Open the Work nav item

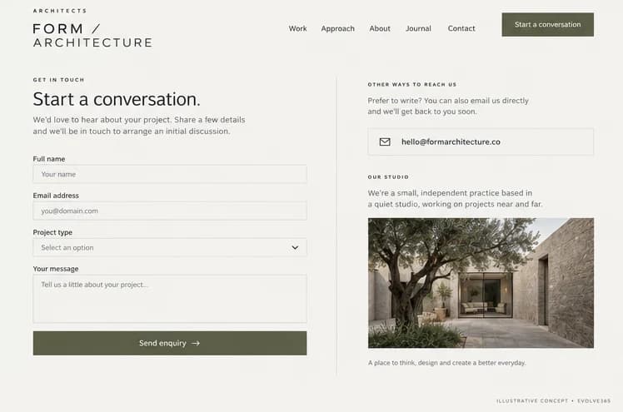[x=297, y=28]
